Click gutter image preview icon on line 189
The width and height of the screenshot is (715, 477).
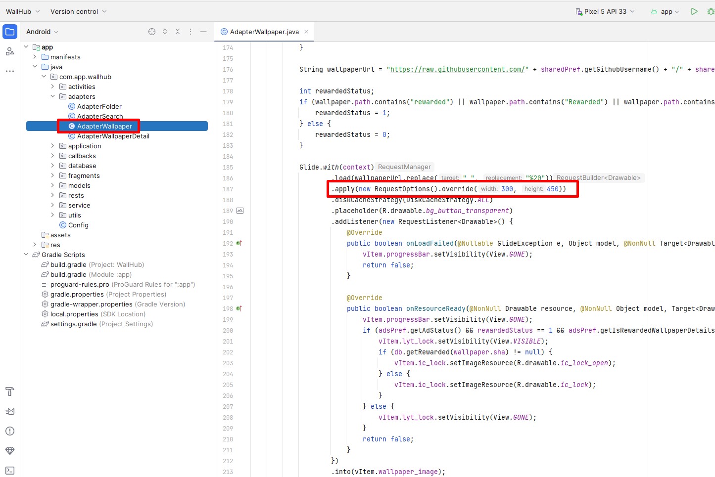pyautogui.click(x=240, y=211)
